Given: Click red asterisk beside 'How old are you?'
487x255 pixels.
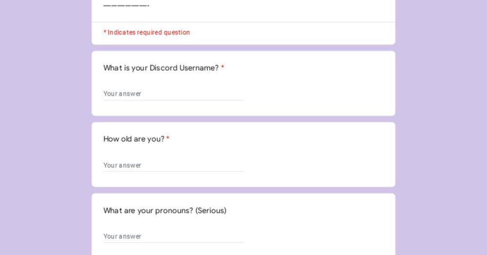Looking at the screenshot, I should coord(168,138).
